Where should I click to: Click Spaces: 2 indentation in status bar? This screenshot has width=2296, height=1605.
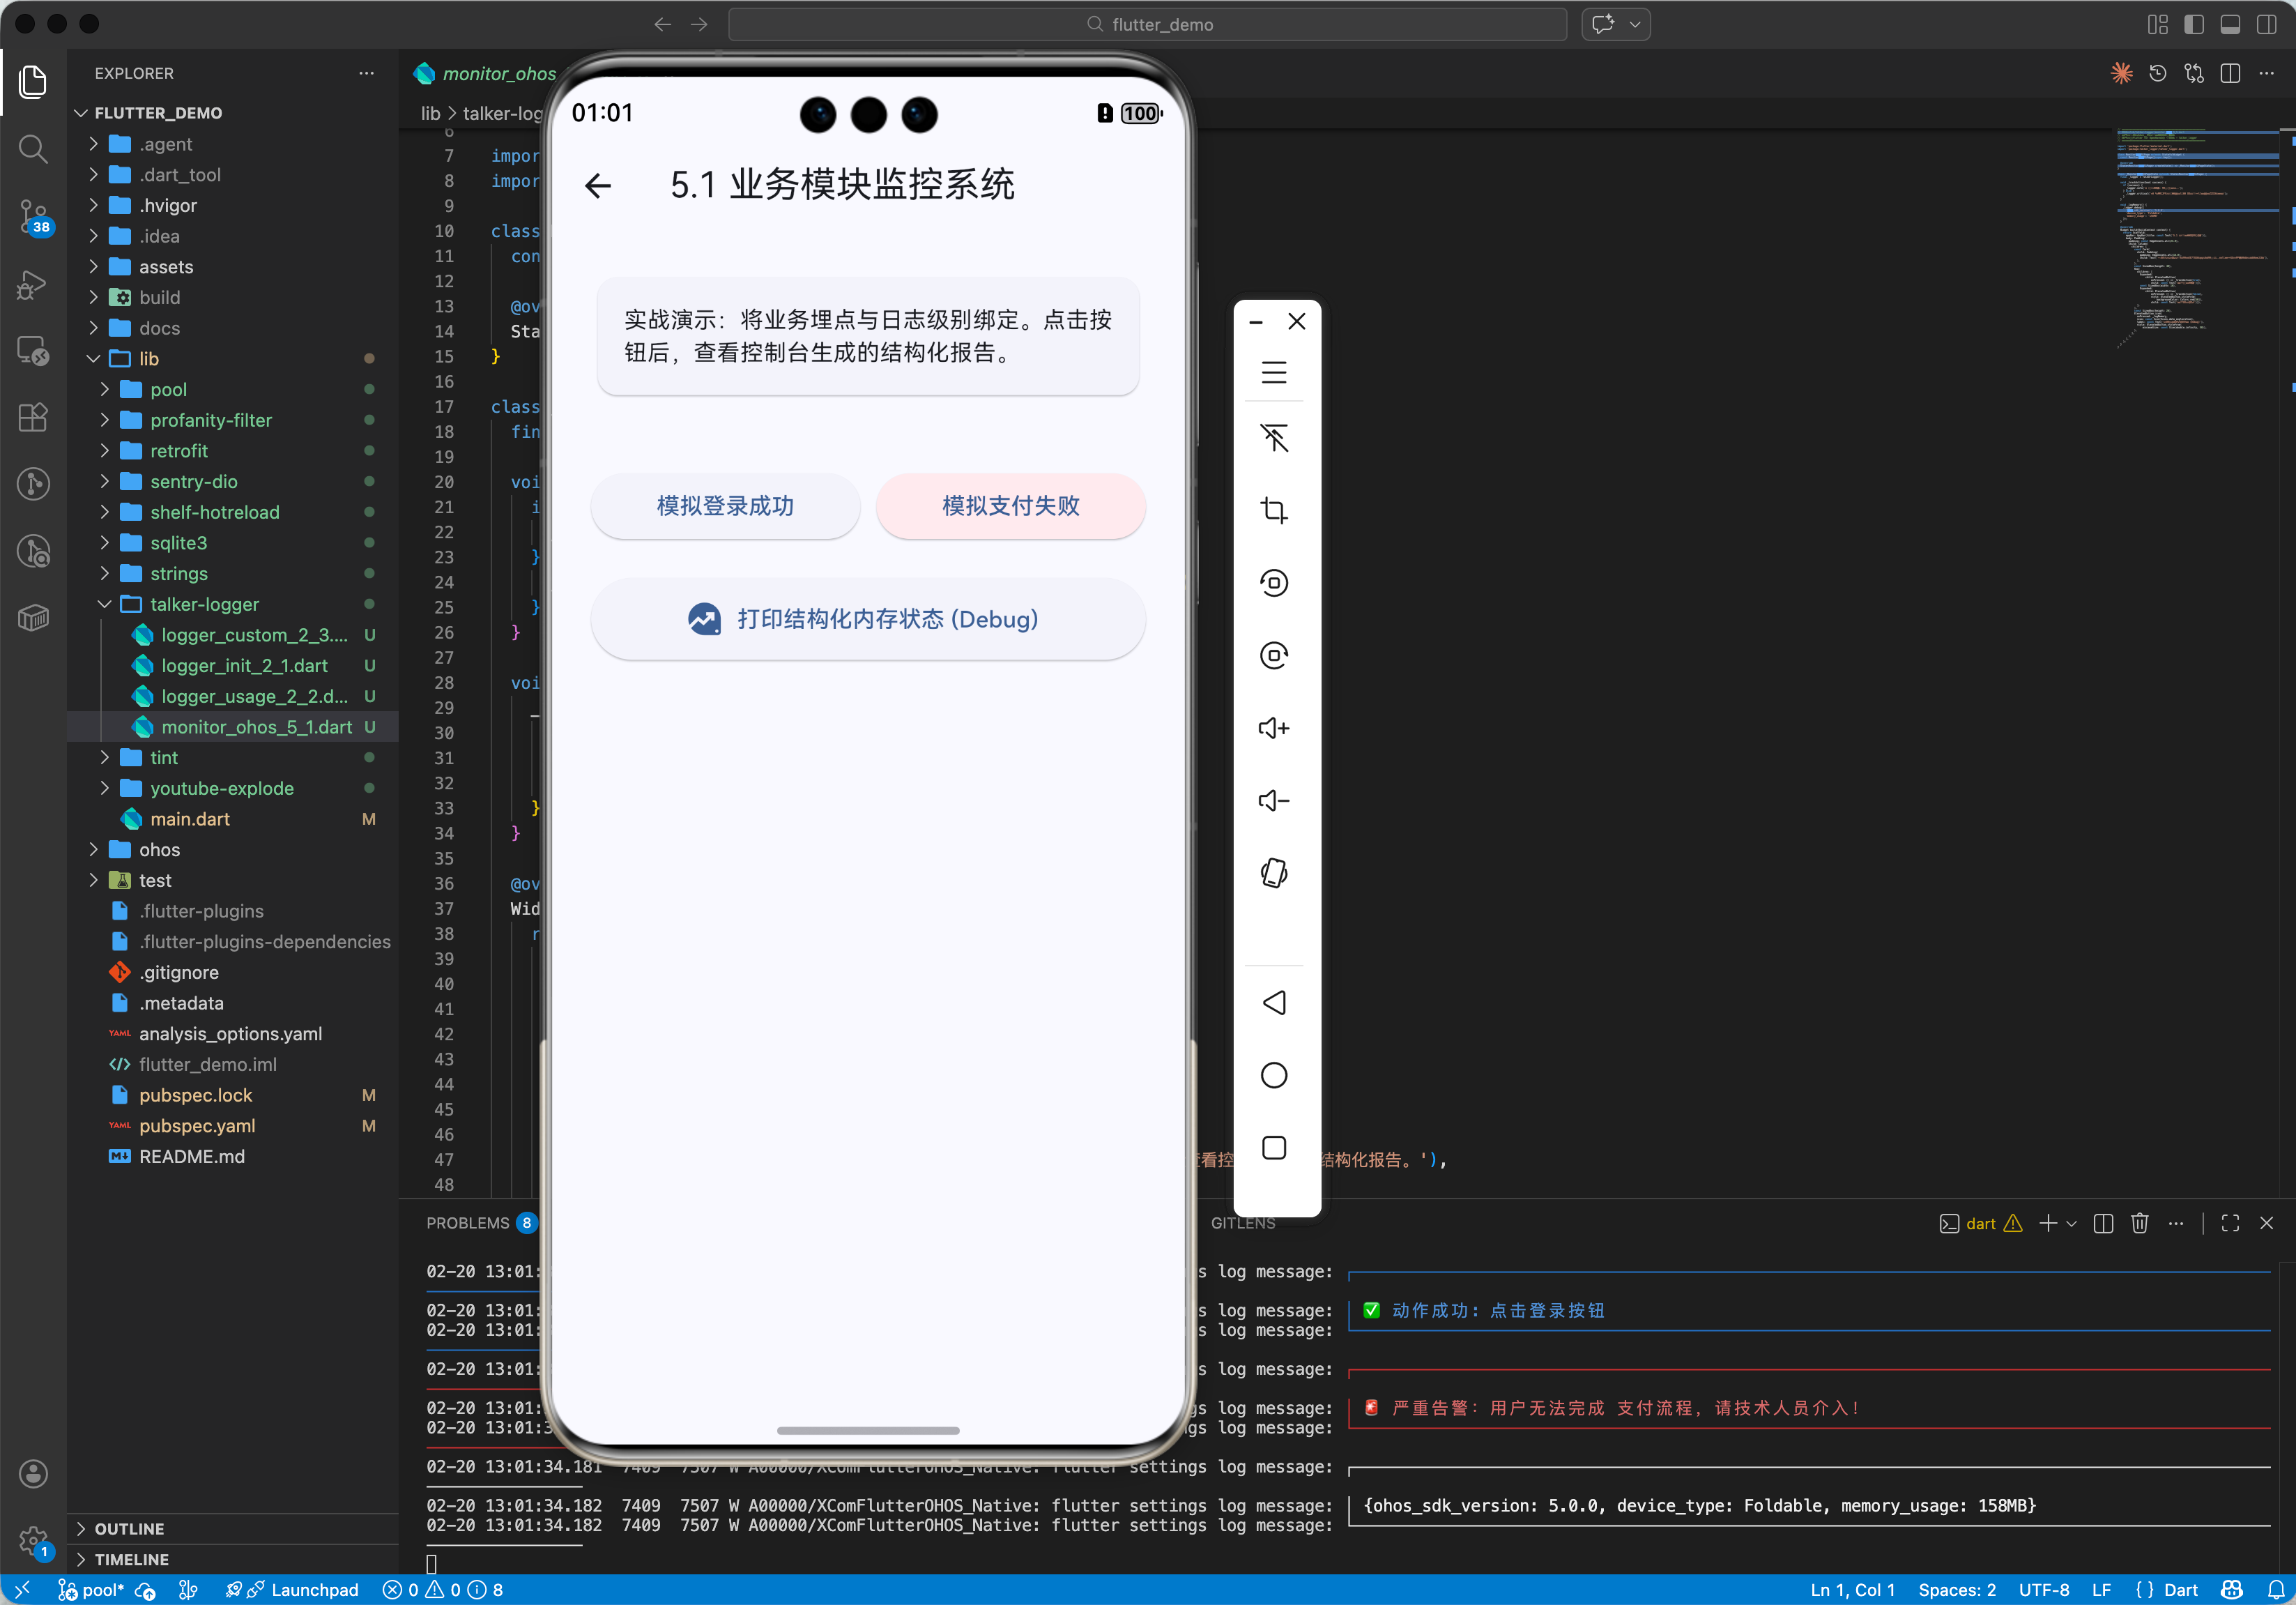click(1957, 1590)
